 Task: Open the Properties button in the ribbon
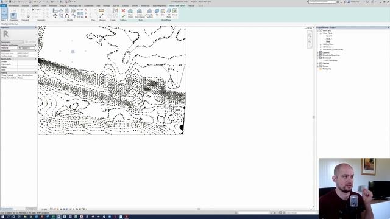[13, 16]
